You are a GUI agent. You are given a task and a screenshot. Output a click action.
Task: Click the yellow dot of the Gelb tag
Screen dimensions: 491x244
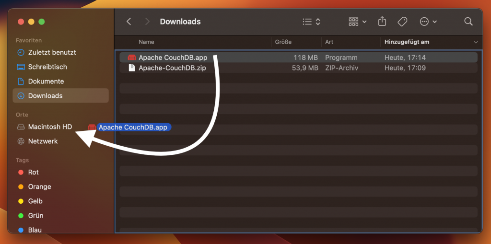pos(21,201)
